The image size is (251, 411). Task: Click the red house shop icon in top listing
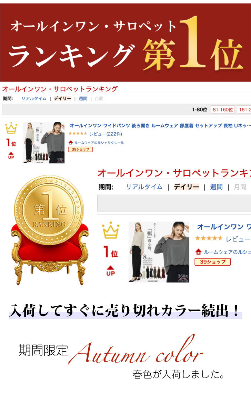(x=70, y=143)
